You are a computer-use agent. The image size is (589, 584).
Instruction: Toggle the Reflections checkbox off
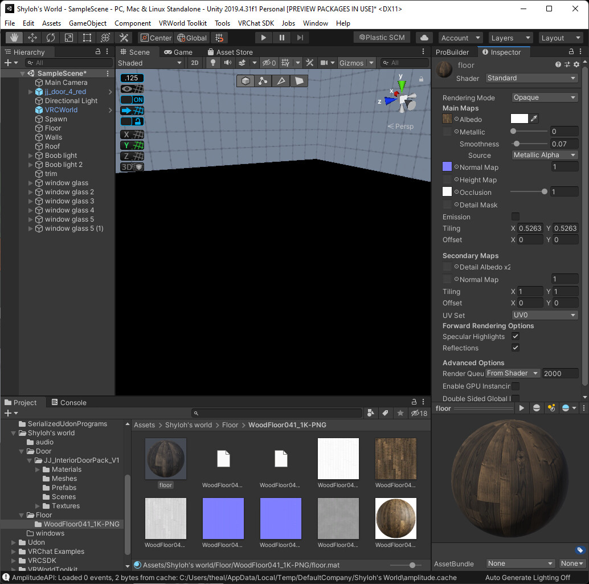coord(515,348)
